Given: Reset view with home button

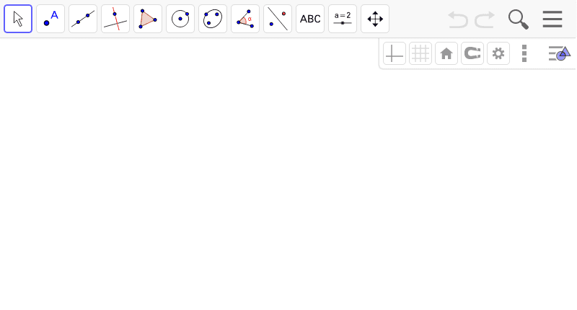Looking at the screenshot, I should (x=446, y=53).
